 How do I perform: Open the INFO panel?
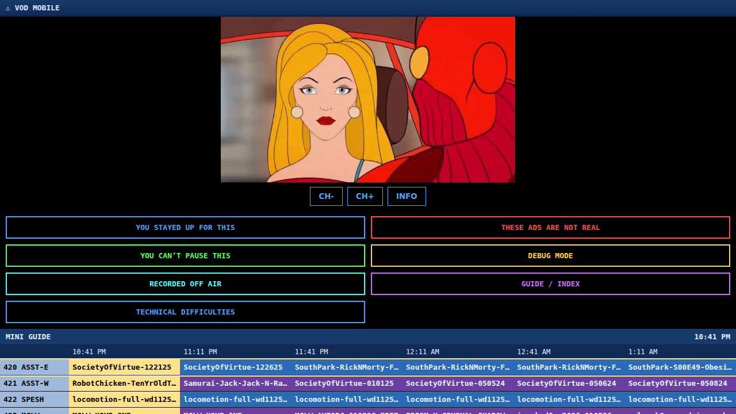pyautogui.click(x=407, y=196)
